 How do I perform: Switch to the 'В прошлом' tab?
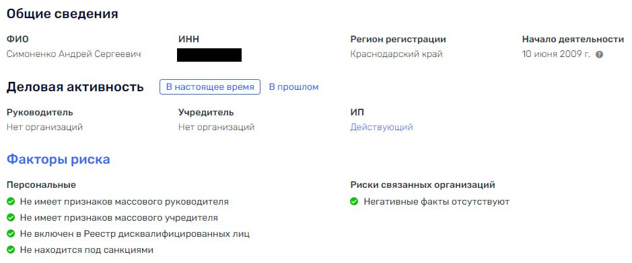(293, 87)
